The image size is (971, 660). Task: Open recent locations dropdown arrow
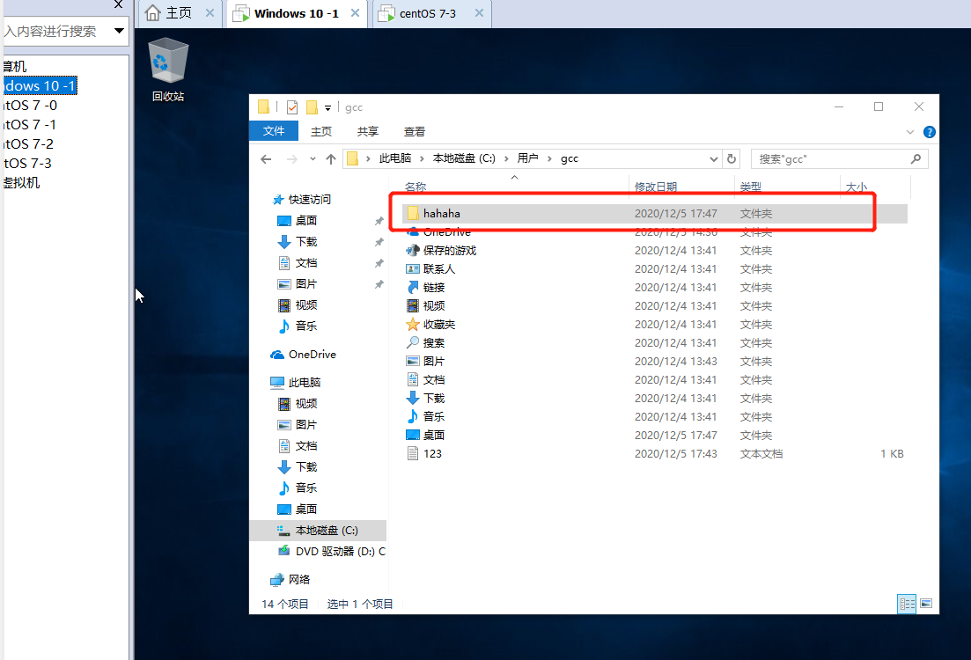tap(313, 159)
